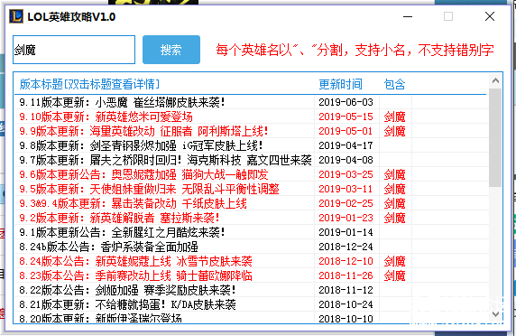Click the date cell 2018-11-12
Image resolution: width=516 pixels, height=336 pixels.
pos(346,291)
